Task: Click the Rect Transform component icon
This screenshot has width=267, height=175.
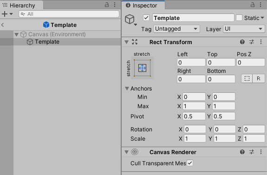Action: (x=135, y=42)
